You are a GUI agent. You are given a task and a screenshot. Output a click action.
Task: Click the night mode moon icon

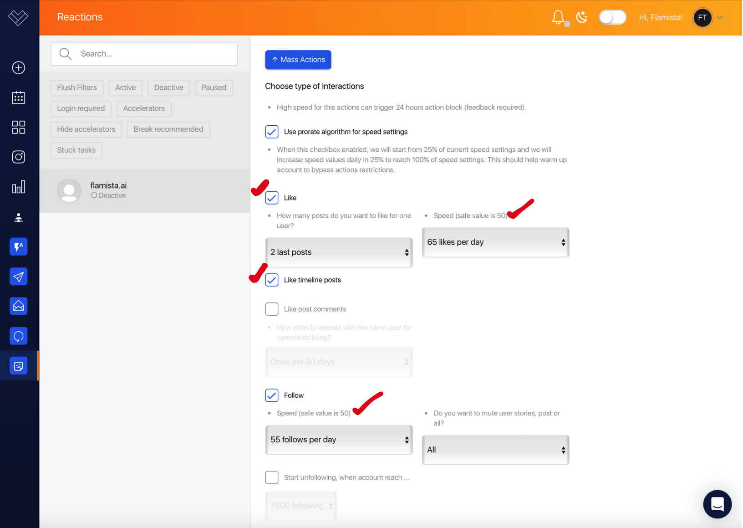[x=581, y=17]
